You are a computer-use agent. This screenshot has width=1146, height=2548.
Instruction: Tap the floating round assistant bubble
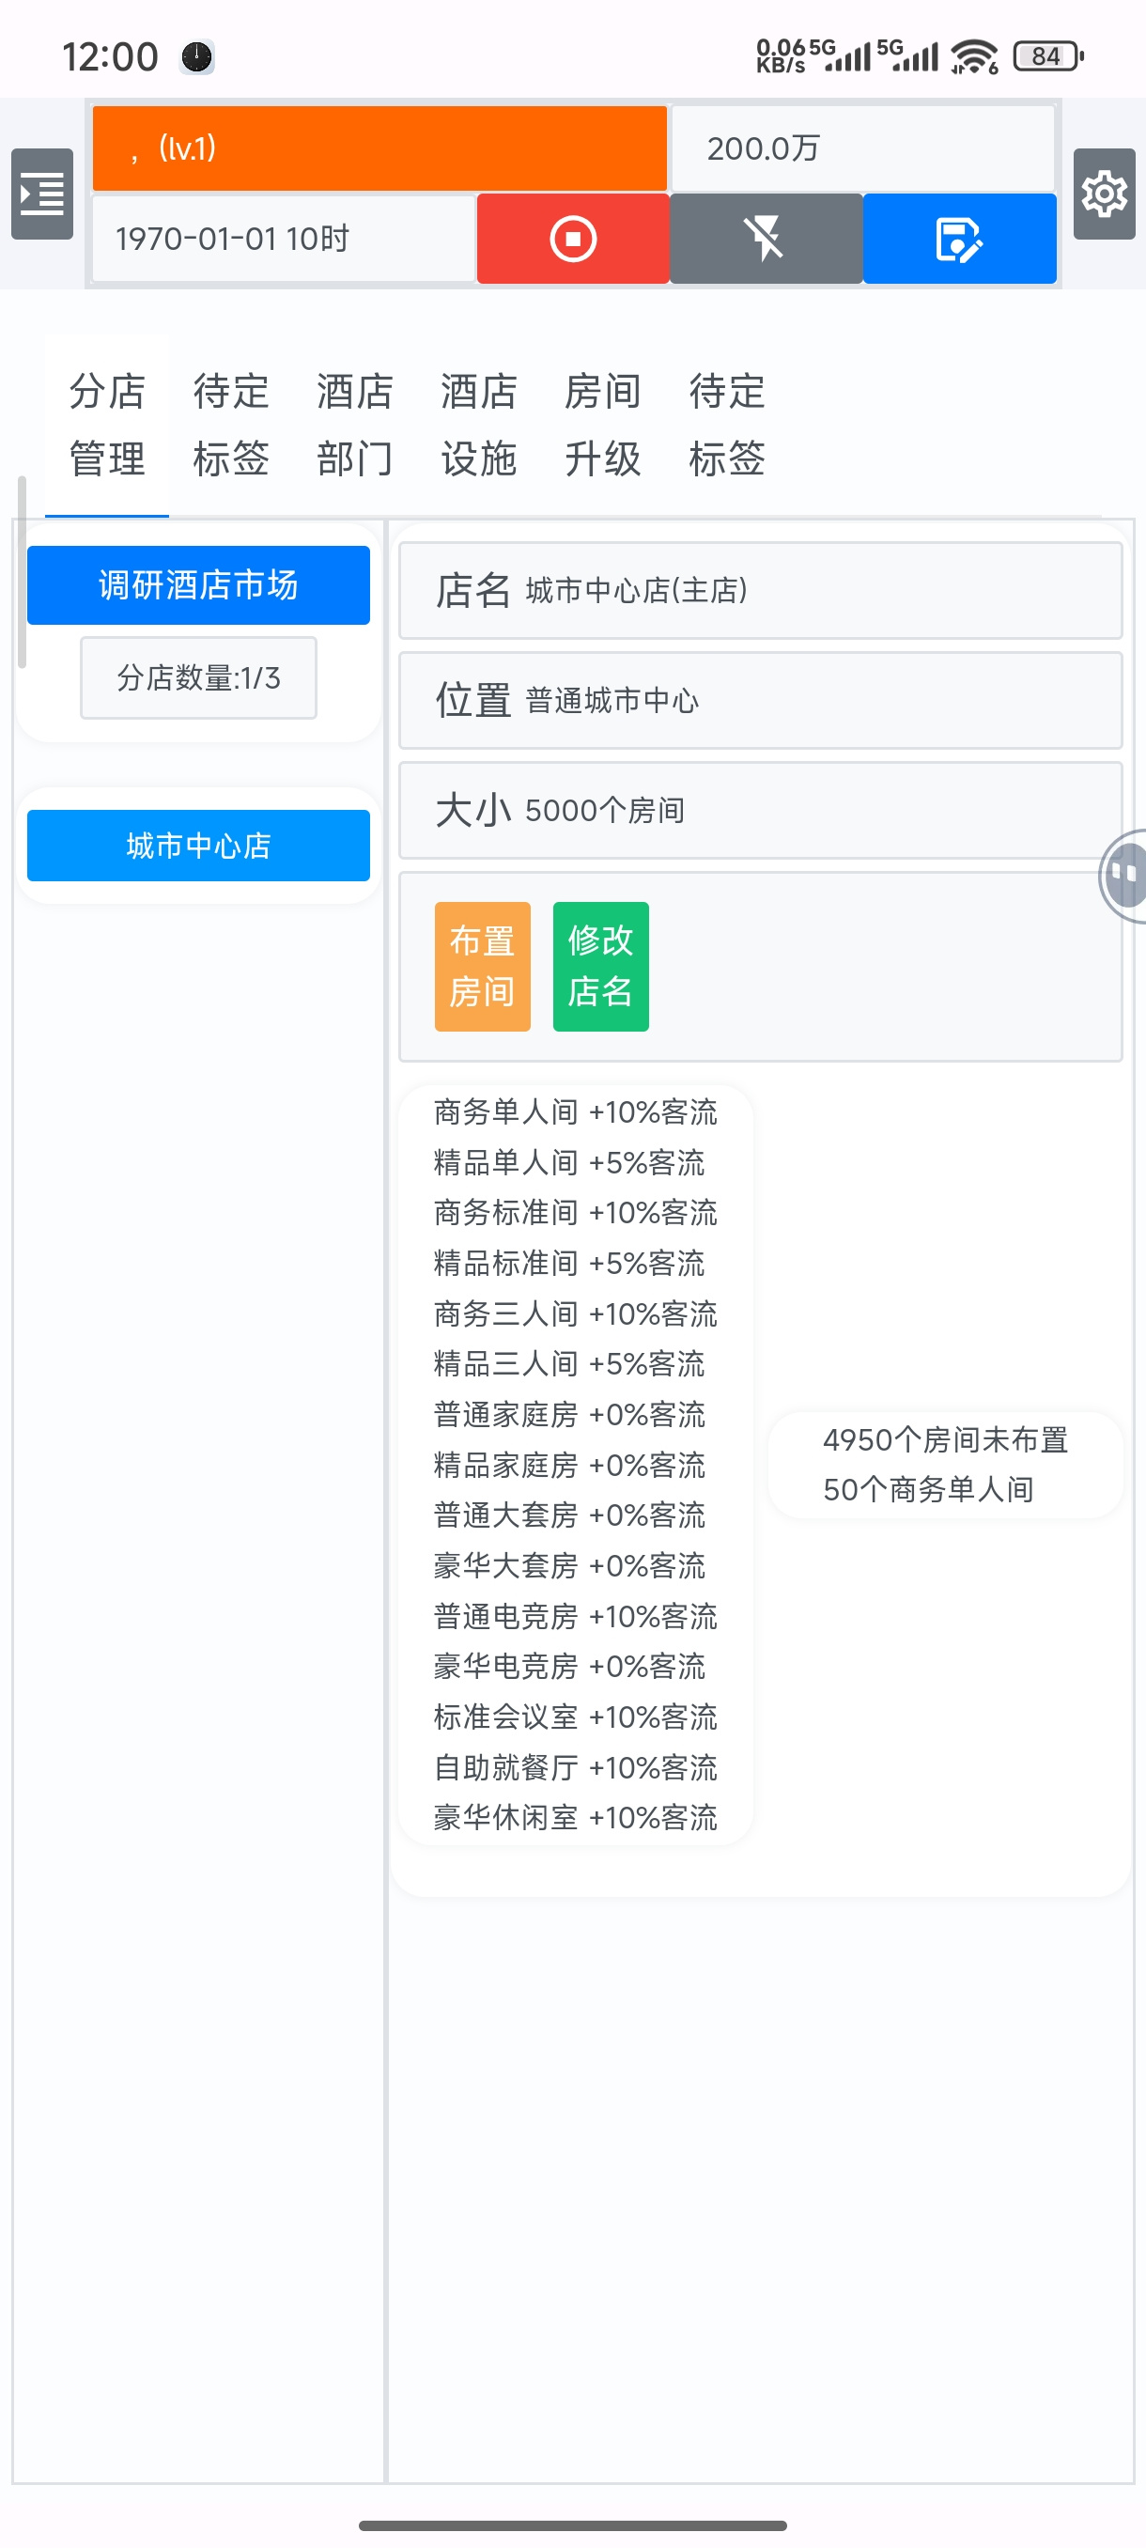click(x=1124, y=876)
